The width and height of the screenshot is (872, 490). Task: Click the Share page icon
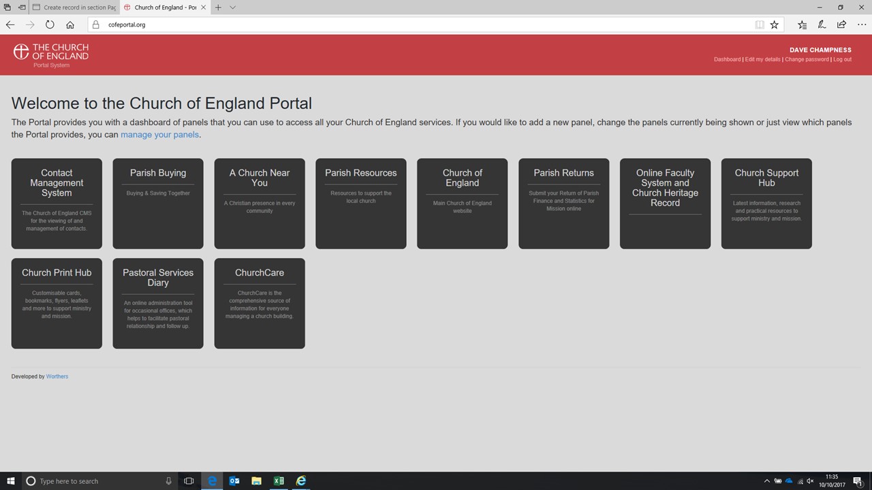[x=842, y=24]
